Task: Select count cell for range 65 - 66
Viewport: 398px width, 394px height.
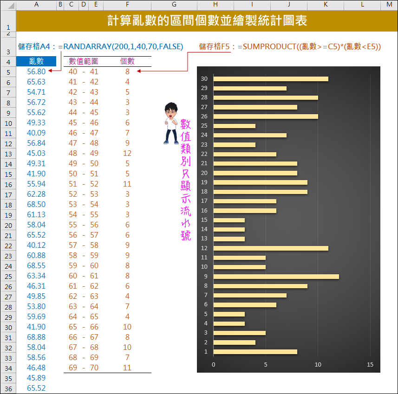Action: coord(127,327)
